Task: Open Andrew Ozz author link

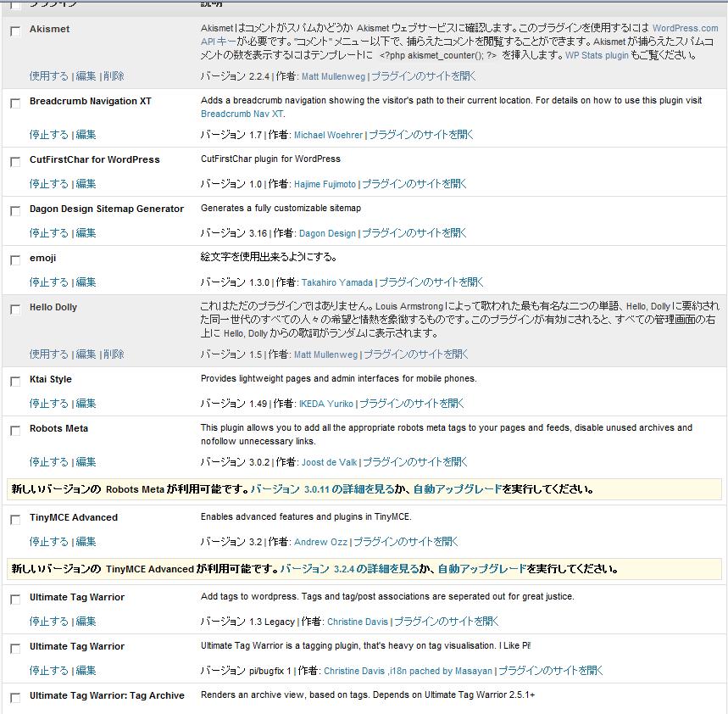Action: [320, 543]
